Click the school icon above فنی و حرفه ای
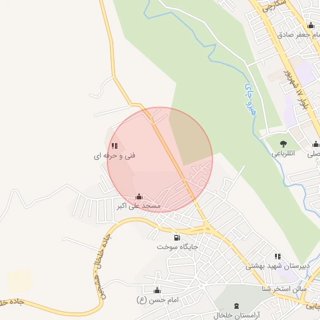This screenshot has width=320, height=320. tap(114, 146)
